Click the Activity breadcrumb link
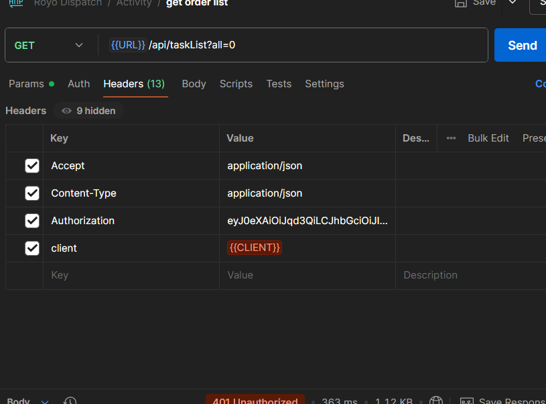 click(133, 3)
